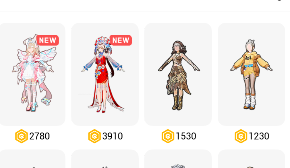290x168 pixels.
Task: Click the 1530 price label
Action: coord(186,136)
